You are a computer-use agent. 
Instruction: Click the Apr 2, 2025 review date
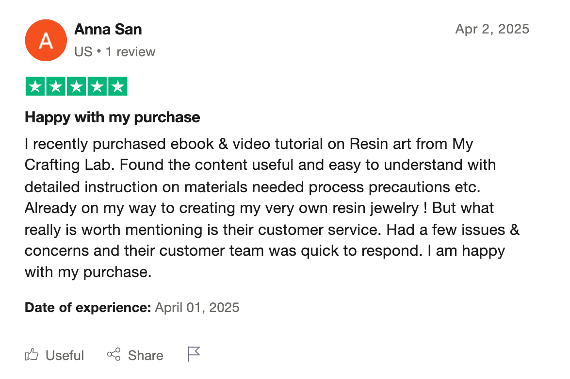pyautogui.click(x=492, y=29)
